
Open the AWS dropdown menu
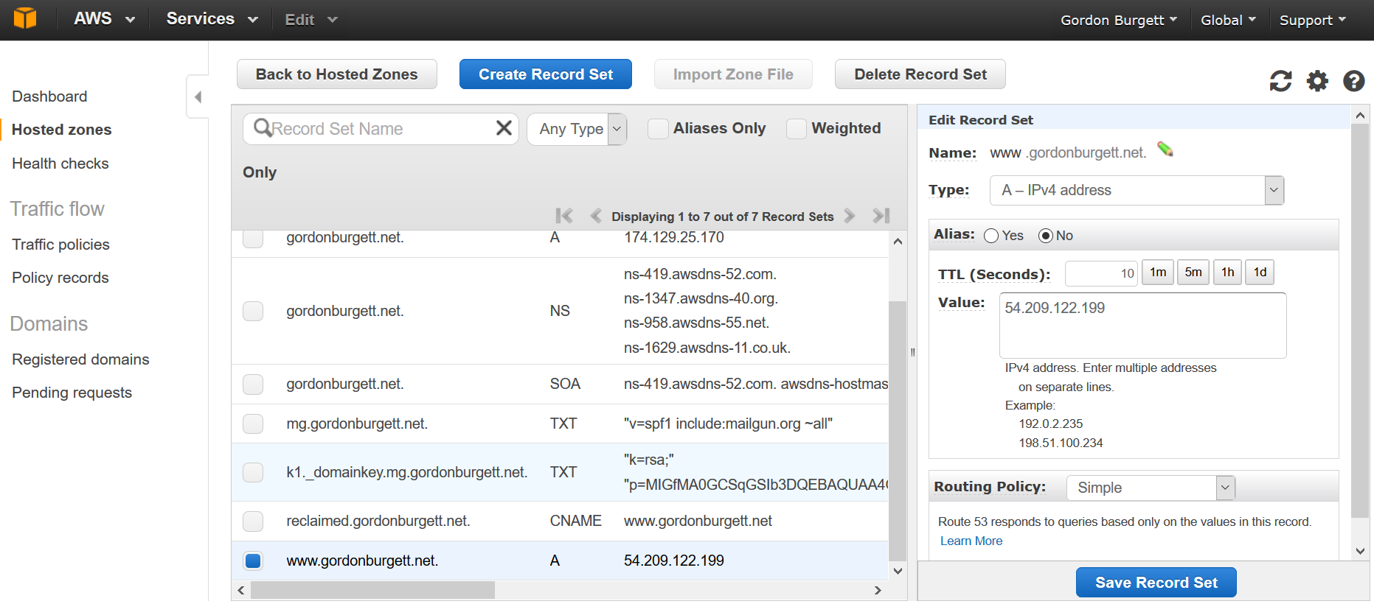click(104, 19)
